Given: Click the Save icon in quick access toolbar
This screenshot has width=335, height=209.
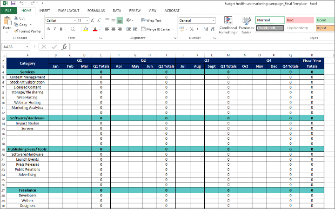Looking at the screenshot, I should (13, 3).
